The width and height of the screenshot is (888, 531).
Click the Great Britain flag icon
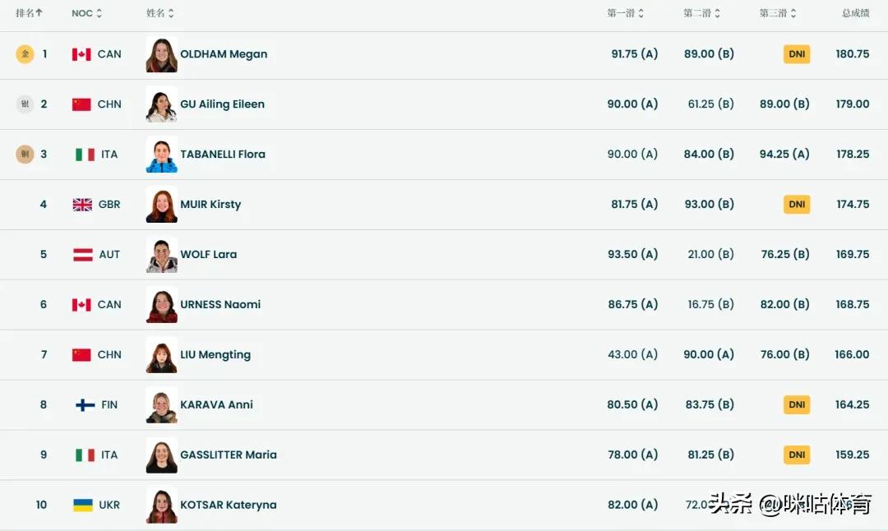tap(82, 205)
